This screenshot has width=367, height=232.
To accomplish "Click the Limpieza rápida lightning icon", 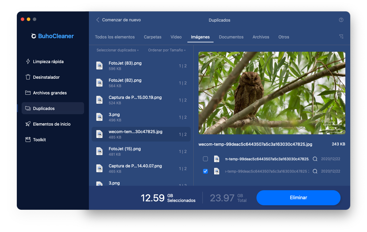I will (28, 61).
